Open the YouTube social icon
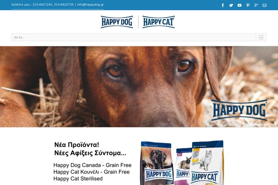Screen dimensions: 278x185 pyautogui.click(x=240, y=5)
